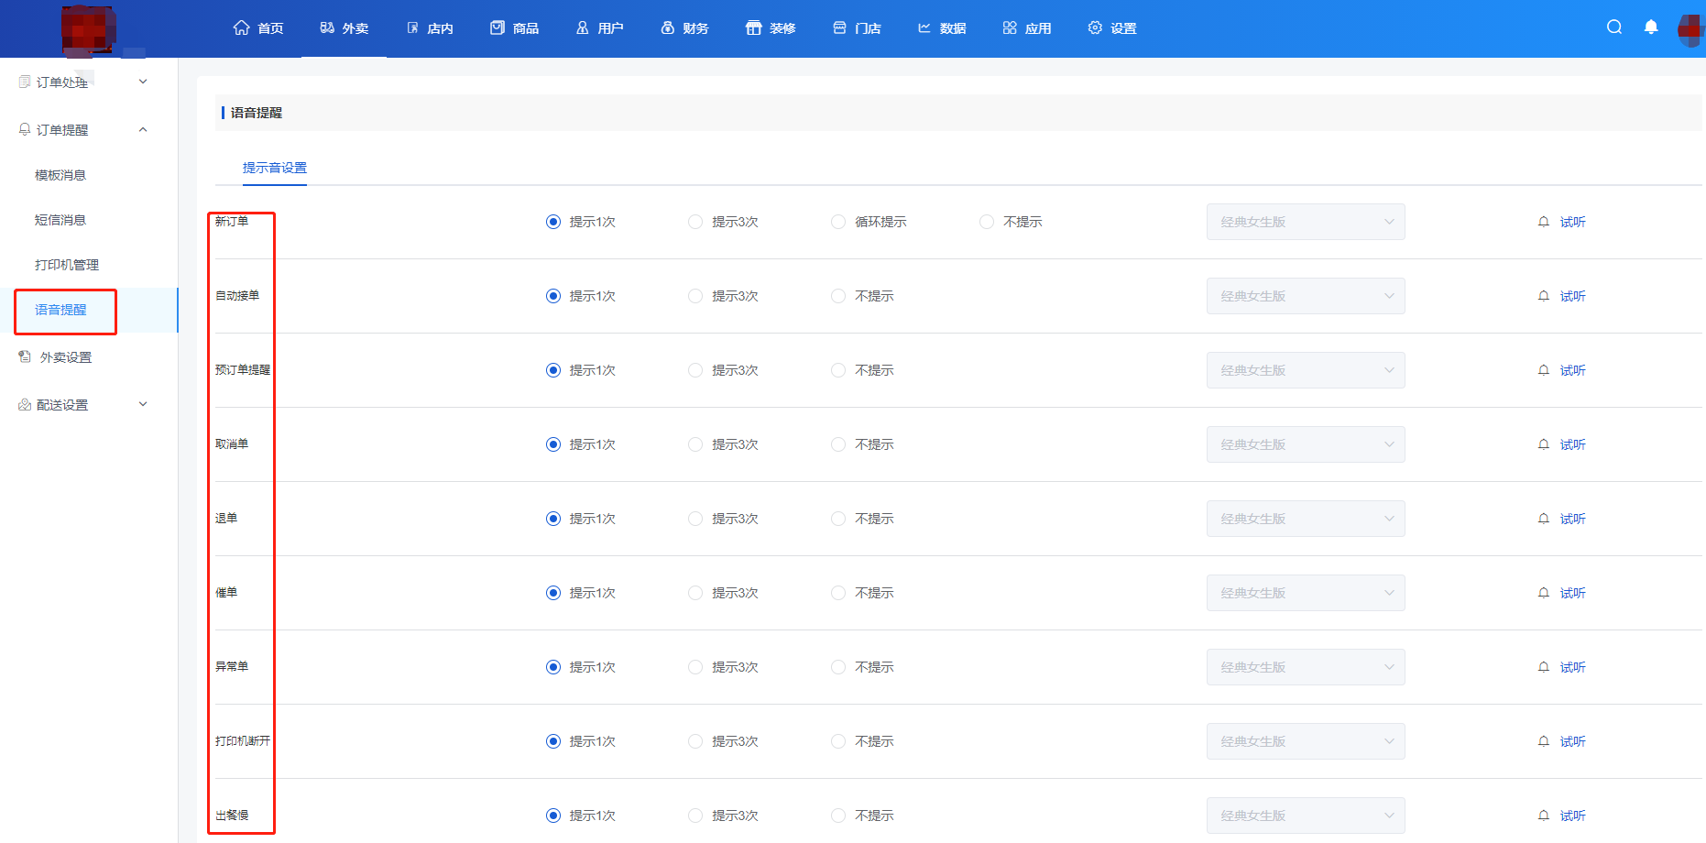The height and width of the screenshot is (843, 1706).
Task: Click 试听 link for 新订单
Action: [x=1573, y=222]
